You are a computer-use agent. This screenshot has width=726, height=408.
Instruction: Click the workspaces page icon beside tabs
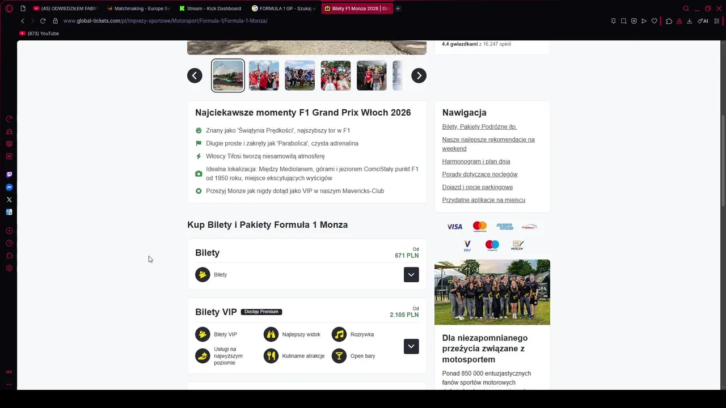tap(23, 8)
